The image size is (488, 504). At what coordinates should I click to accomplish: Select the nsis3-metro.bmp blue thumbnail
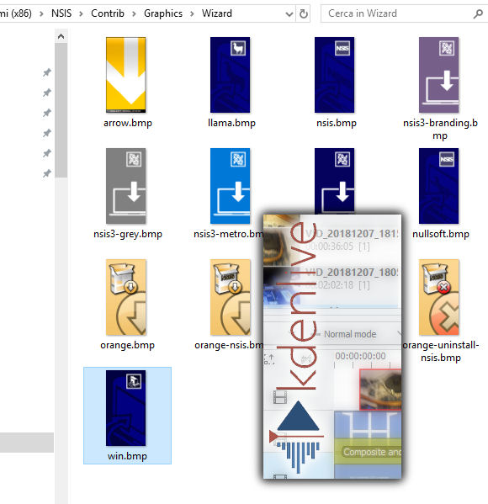(231, 186)
